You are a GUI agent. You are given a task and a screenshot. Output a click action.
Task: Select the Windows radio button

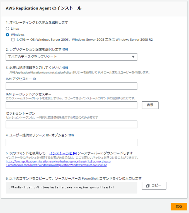(x=8, y=35)
